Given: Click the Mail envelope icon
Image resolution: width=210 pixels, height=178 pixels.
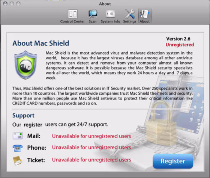Looking at the screenshot, I should tap(18, 136).
